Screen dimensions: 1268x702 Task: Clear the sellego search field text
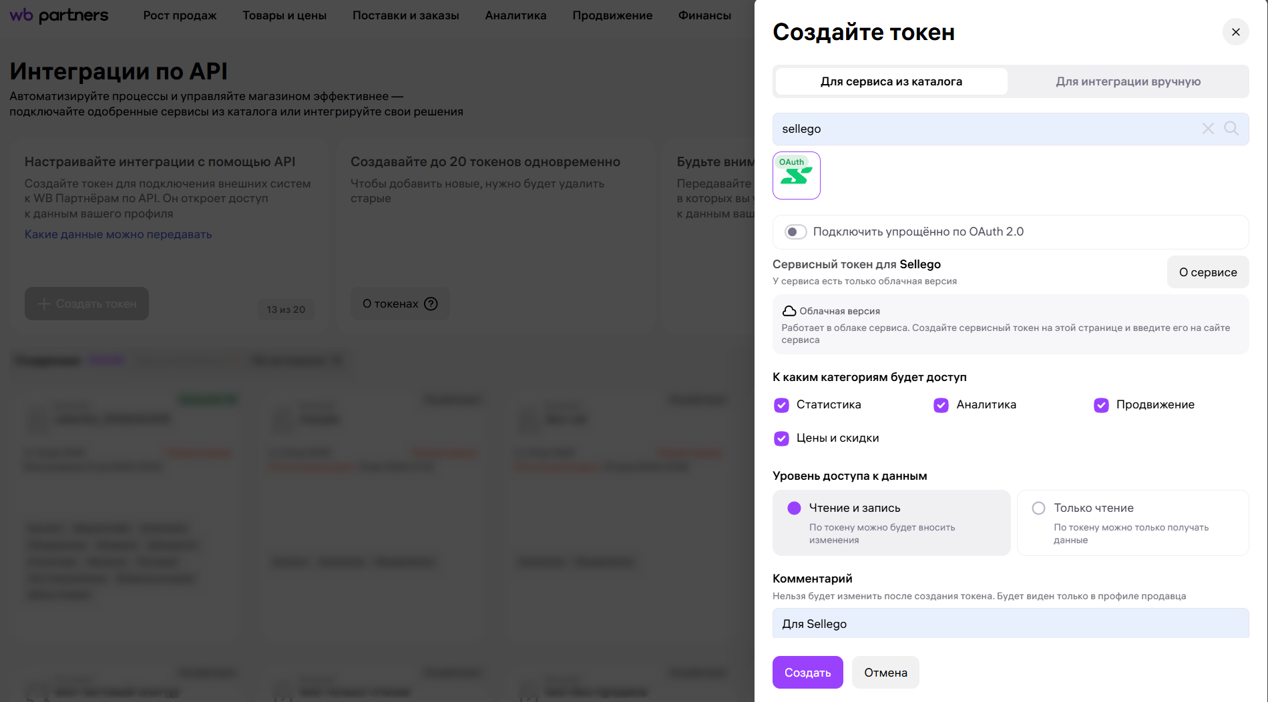[1208, 129]
